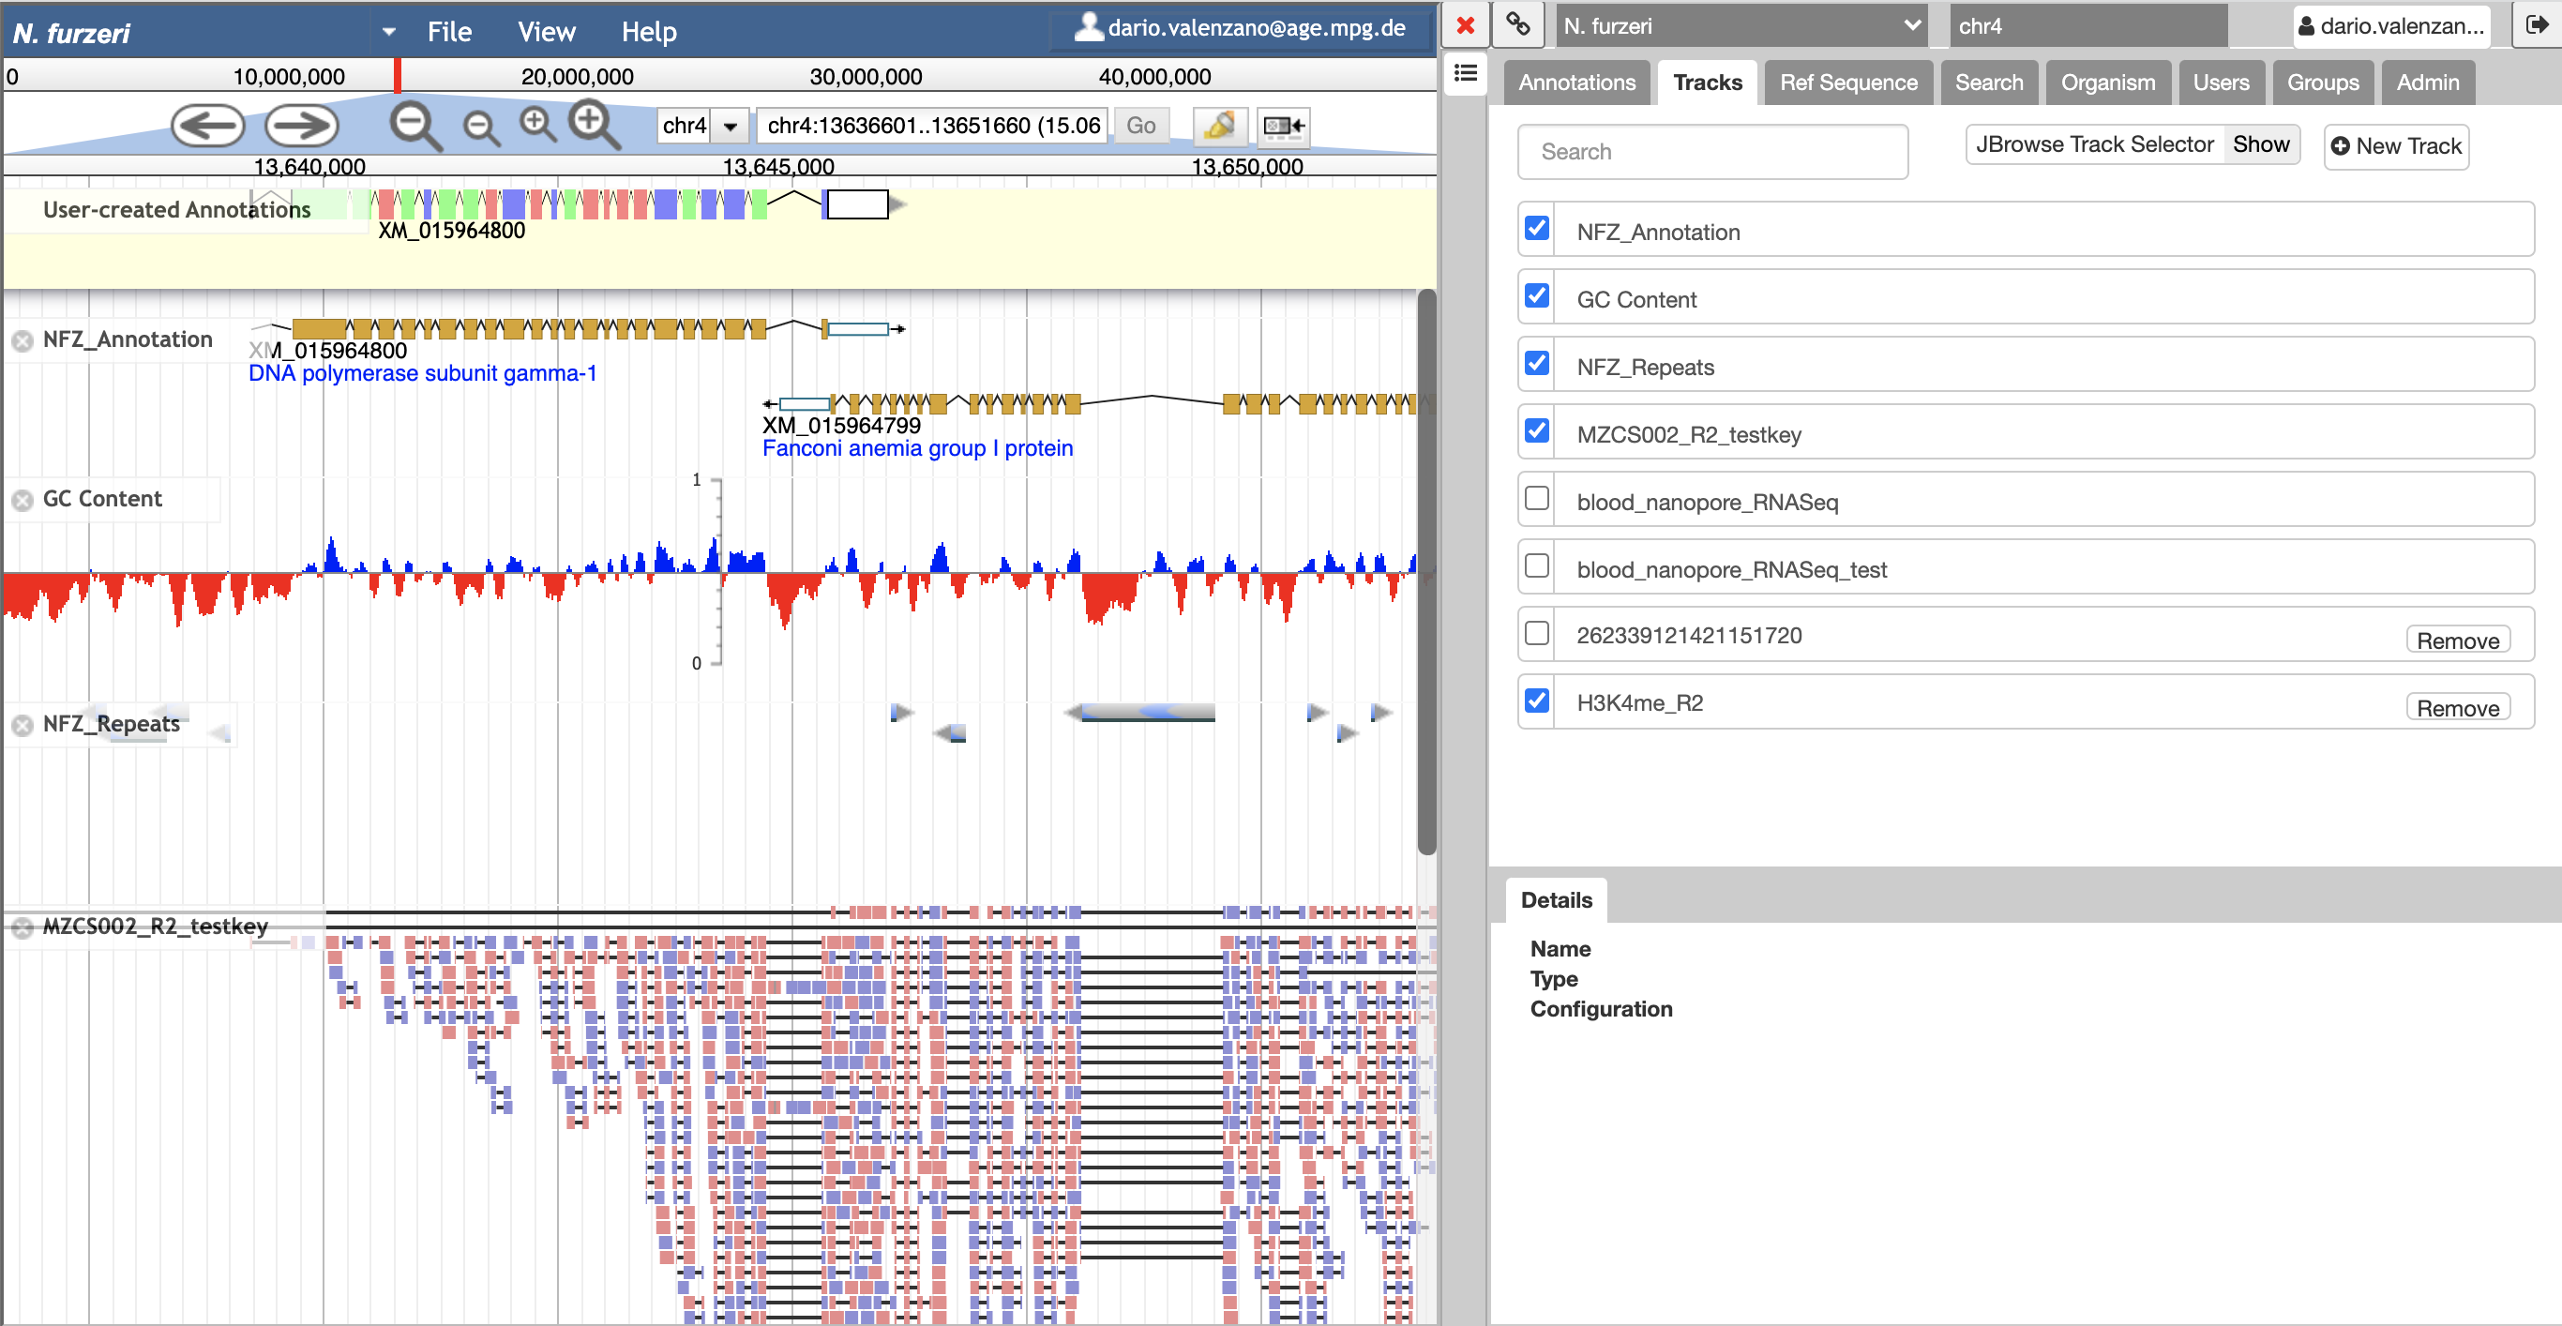Remove the 262339121421151720 track
The image size is (2562, 1326).
2457,640
